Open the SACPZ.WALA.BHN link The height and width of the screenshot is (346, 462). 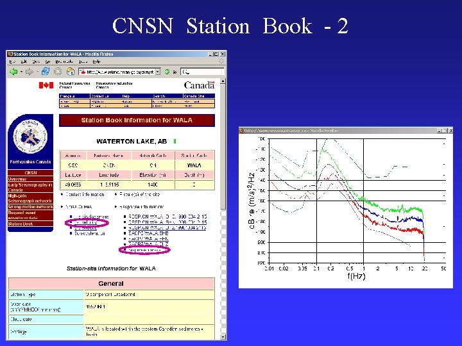(x=148, y=238)
